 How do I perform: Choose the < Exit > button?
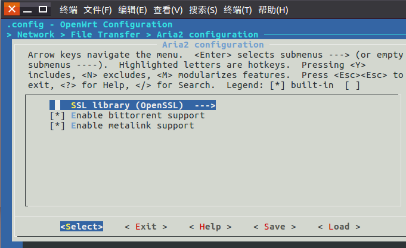[x=146, y=227]
